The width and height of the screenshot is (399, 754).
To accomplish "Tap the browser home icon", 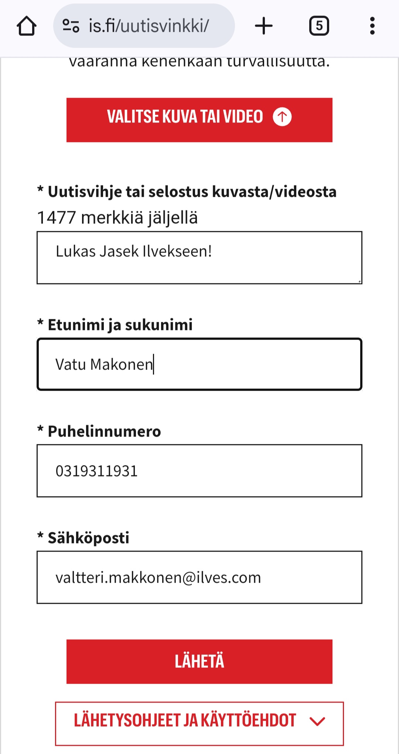I will 27,26.
